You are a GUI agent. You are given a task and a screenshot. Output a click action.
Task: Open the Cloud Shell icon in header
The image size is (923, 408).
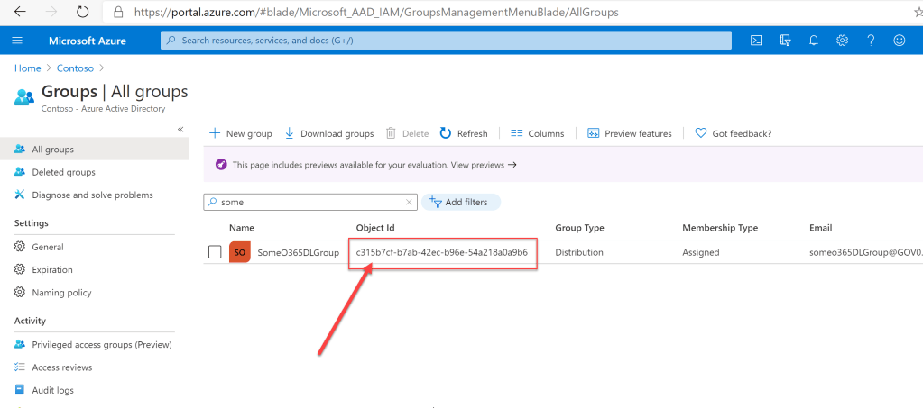pos(758,41)
